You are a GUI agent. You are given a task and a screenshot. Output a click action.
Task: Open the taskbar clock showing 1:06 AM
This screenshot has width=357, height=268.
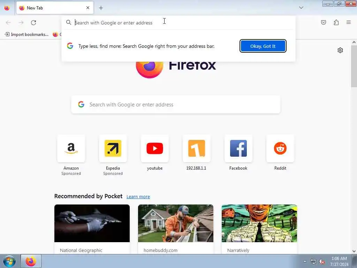[x=339, y=261]
